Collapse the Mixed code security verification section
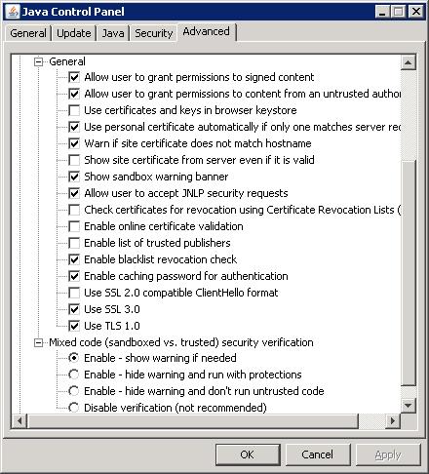Image resolution: width=429 pixels, height=474 pixels. coord(38,342)
